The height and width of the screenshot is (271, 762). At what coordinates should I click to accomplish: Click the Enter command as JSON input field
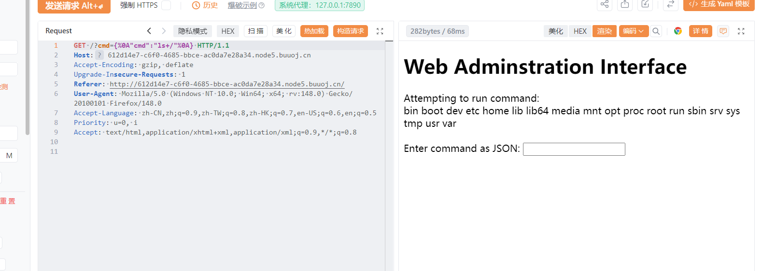click(574, 149)
